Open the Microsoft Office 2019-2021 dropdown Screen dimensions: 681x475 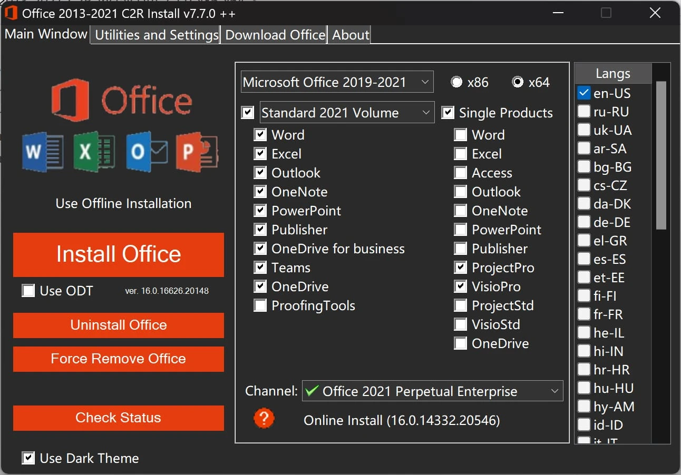[337, 82]
